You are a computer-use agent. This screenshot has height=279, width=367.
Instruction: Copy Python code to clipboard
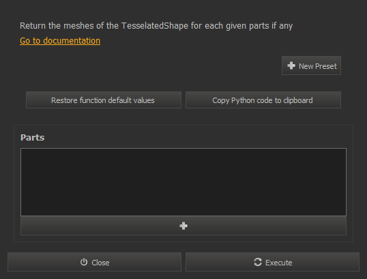(x=263, y=100)
